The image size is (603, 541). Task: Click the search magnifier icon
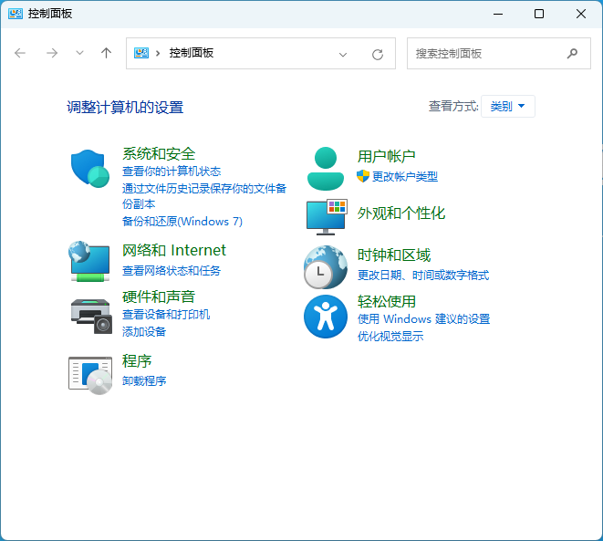pyautogui.click(x=572, y=54)
